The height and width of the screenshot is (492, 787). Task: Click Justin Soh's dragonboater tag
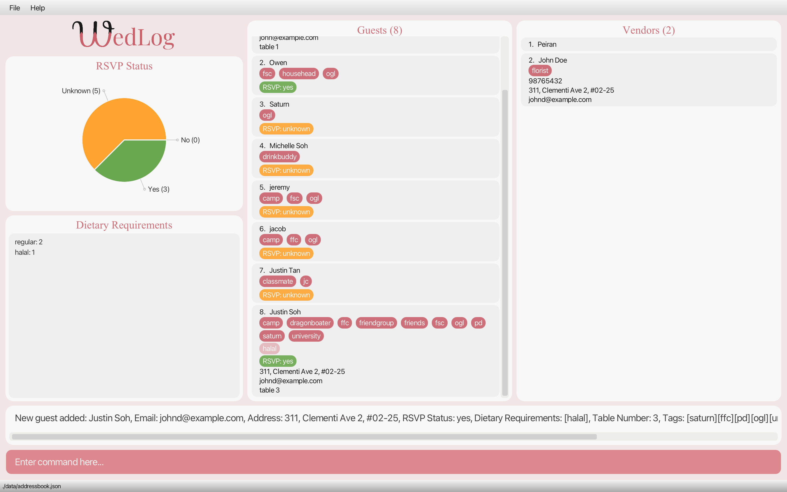click(x=310, y=323)
